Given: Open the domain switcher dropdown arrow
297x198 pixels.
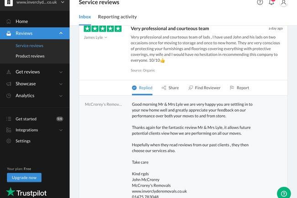Looking at the screenshot, I should [x=63, y=2].
